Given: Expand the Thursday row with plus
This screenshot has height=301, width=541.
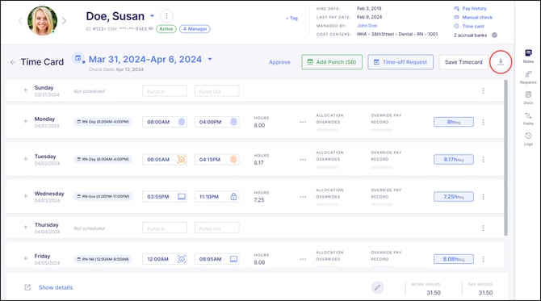Looking at the screenshot, I should click(26, 228).
